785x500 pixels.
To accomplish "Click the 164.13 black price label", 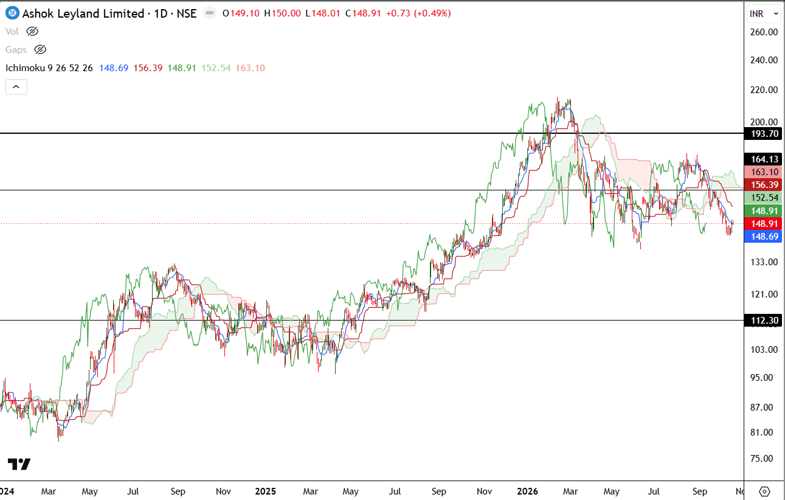I will (764, 160).
